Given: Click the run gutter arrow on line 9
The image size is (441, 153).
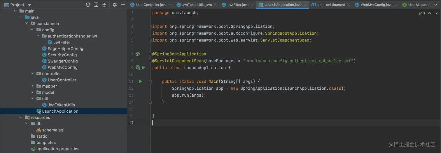Looking at the screenshot, I should coord(143,68).
